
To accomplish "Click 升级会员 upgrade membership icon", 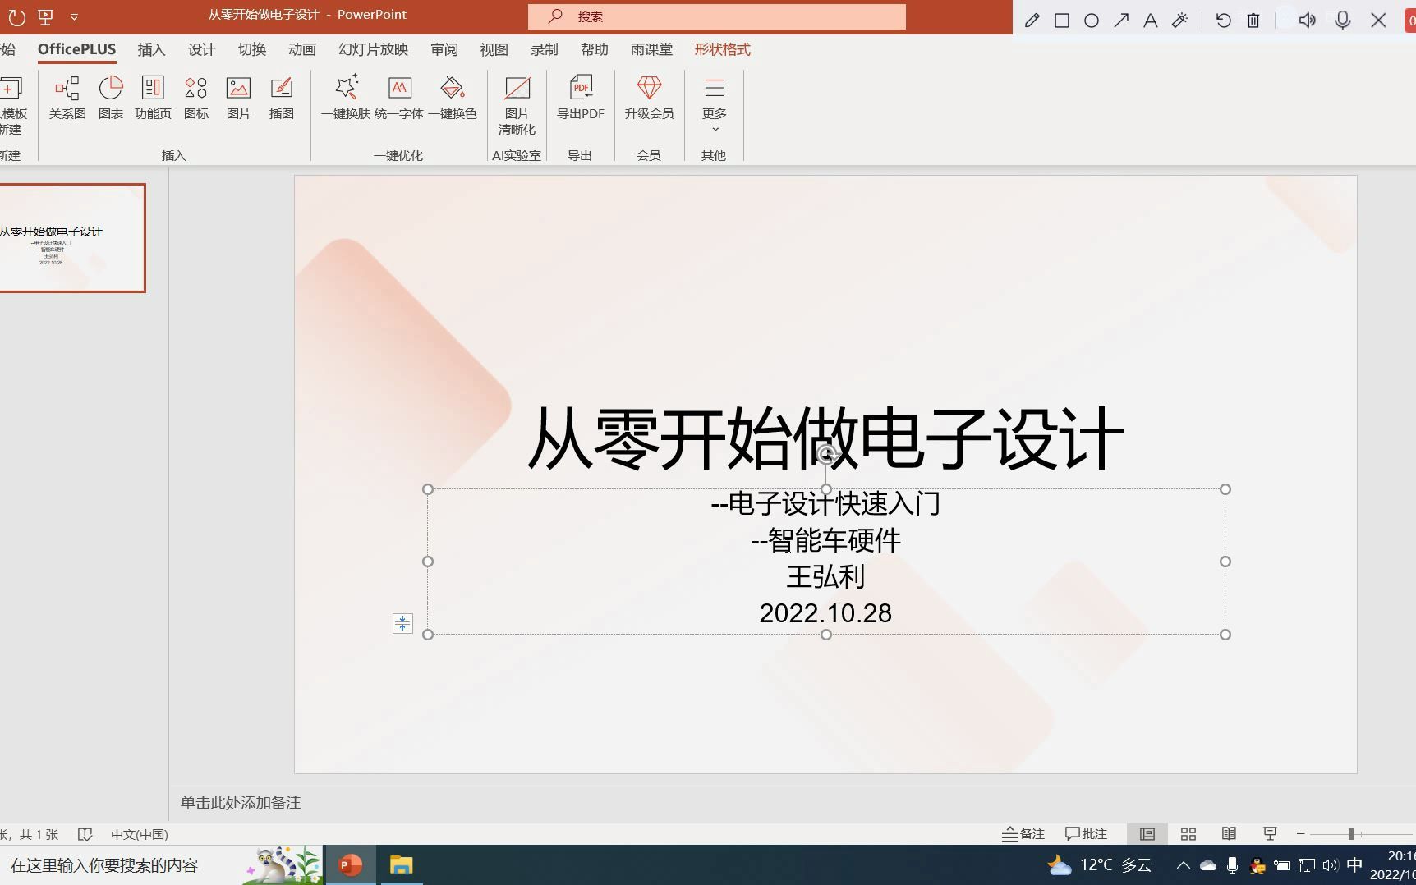I will (649, 98).
